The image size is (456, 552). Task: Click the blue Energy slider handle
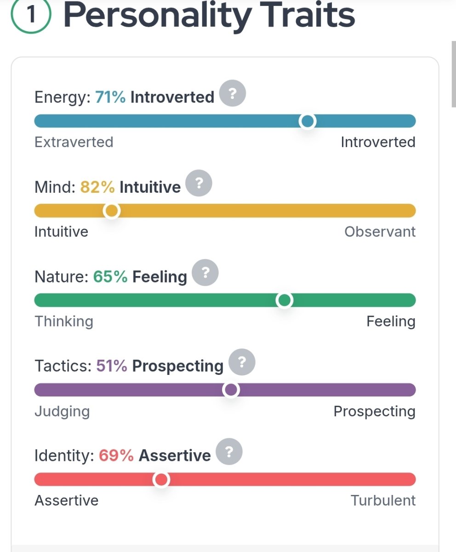[x=307, y=121]
